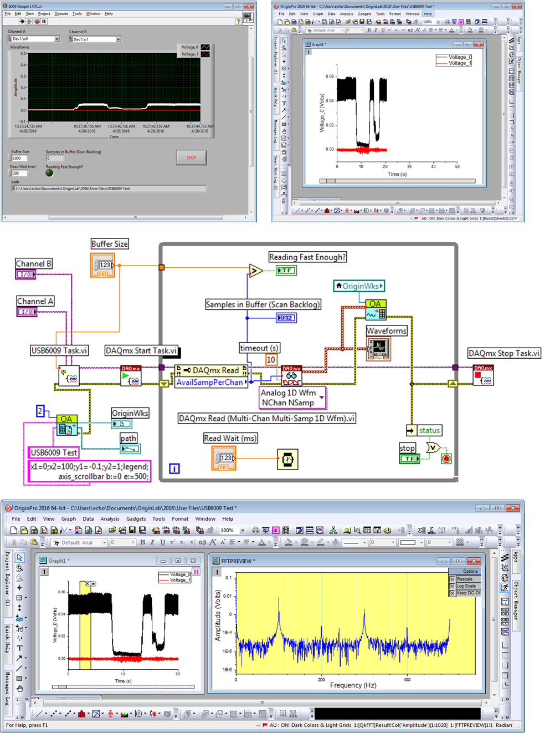Screen dimensions: 555x733
Task: Select the Text tool in bottom Origin window
Action: point(19,648)
